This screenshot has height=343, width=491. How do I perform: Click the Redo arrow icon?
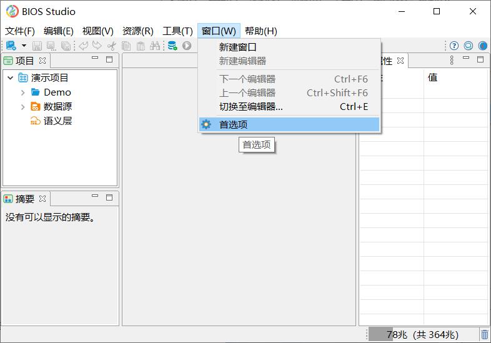click(97, 46)
